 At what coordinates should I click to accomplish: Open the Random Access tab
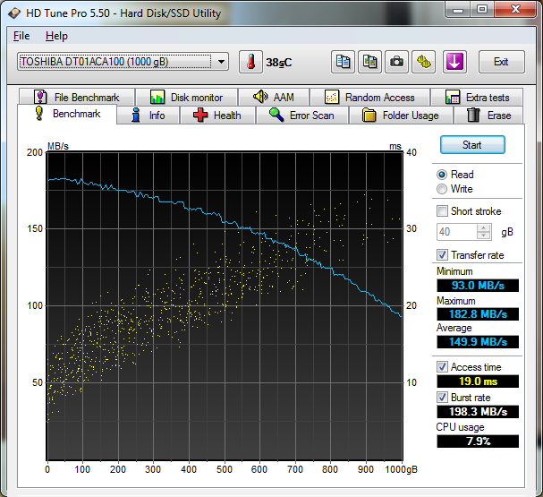click(369, 97)
